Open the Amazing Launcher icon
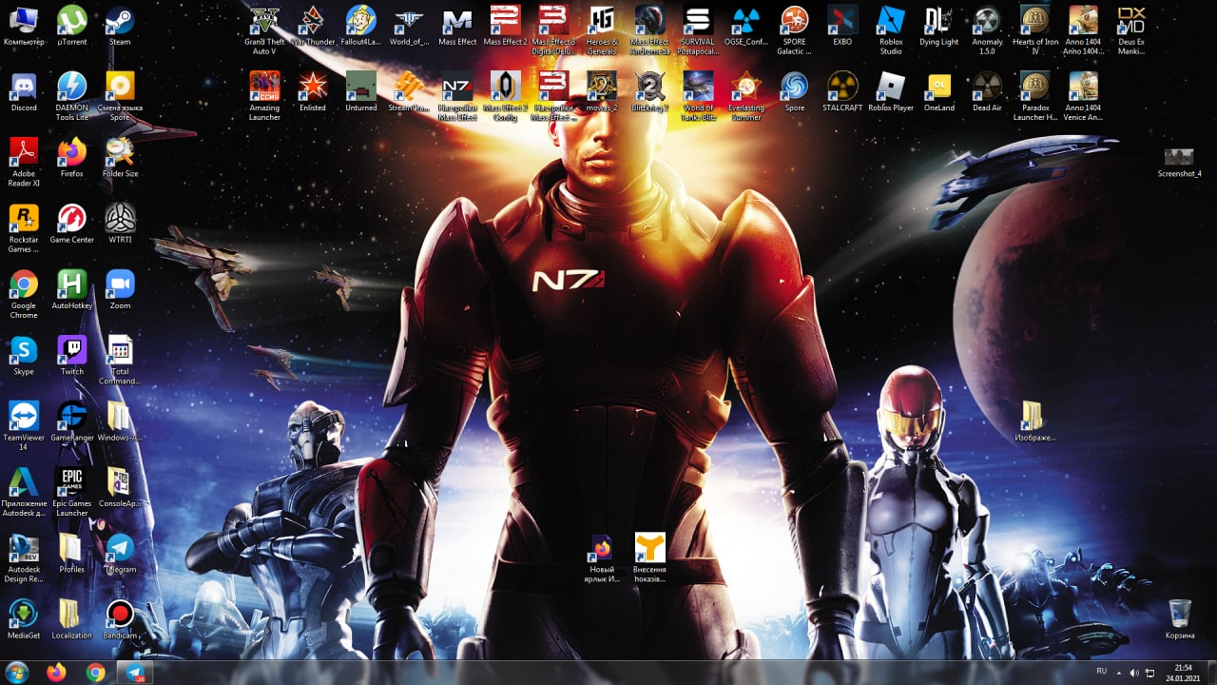Image resolution: width=1217 pixels, height=685 pixels. pos(264,95)
